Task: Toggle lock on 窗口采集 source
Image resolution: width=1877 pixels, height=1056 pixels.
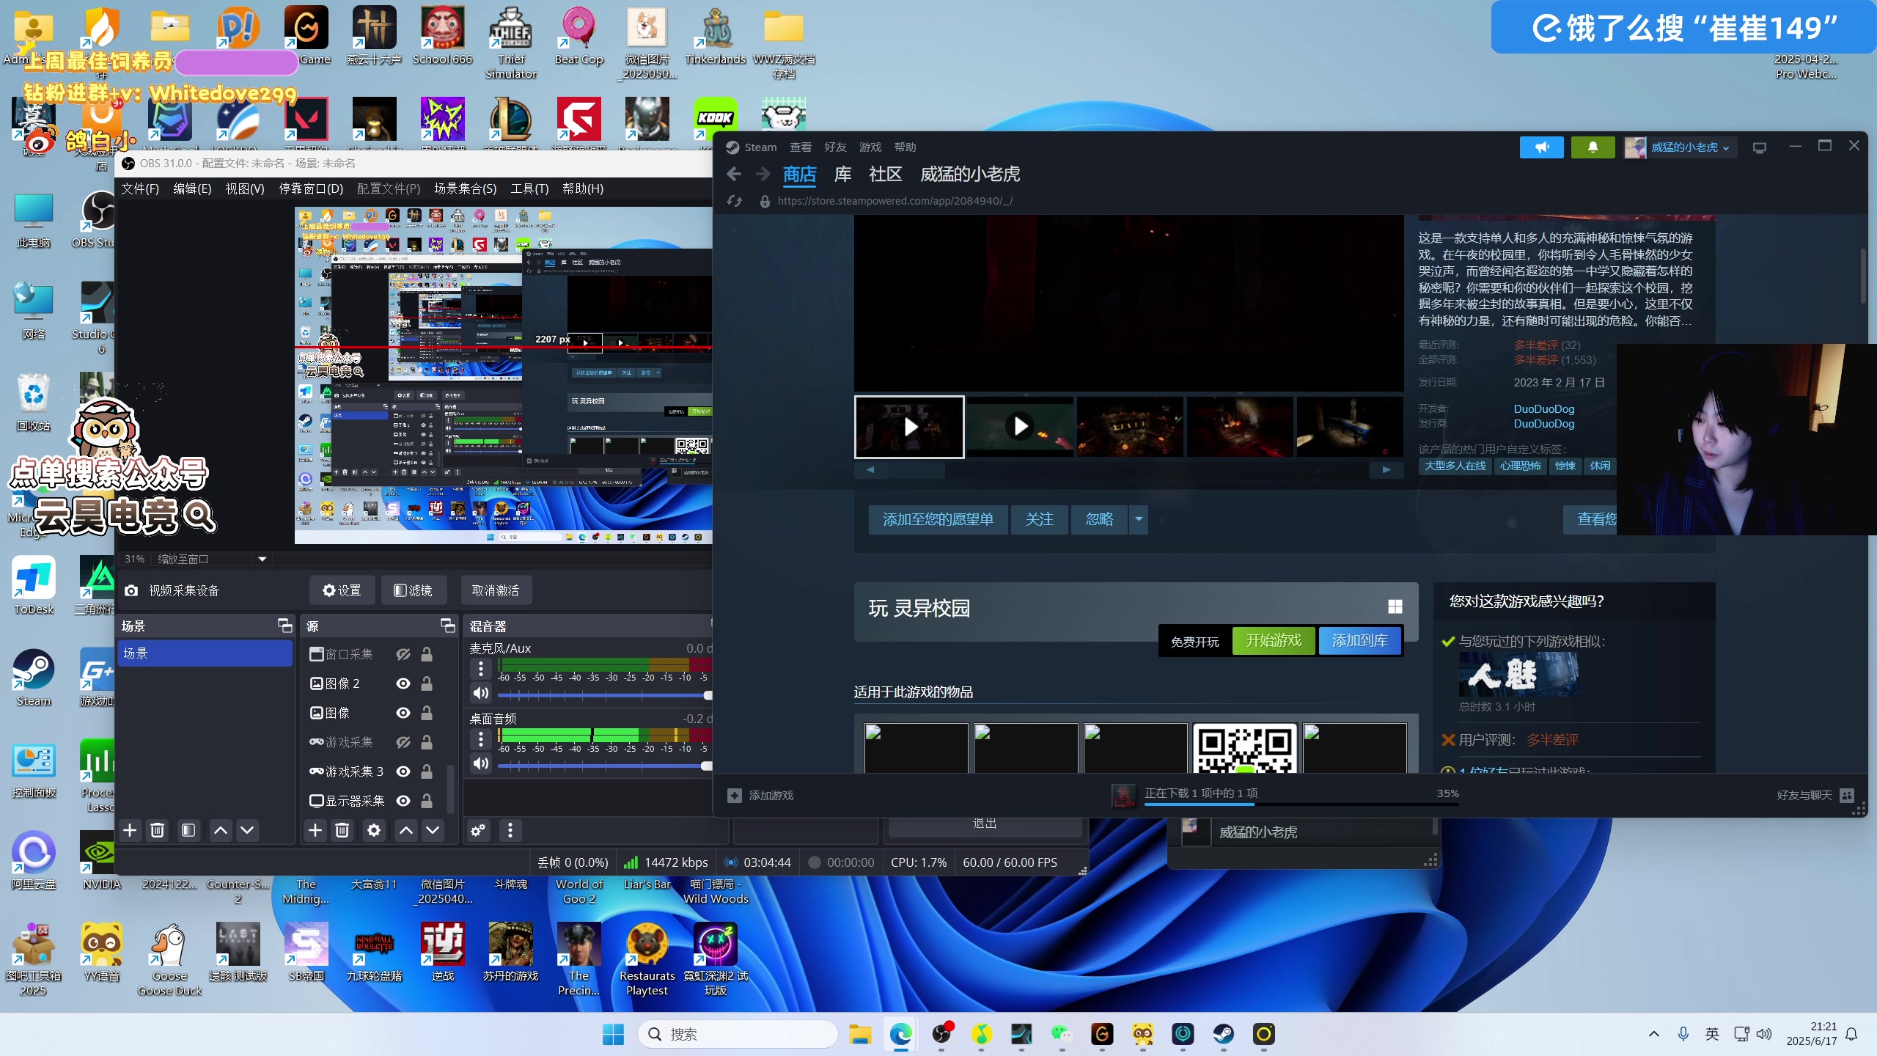Action: 427,654
